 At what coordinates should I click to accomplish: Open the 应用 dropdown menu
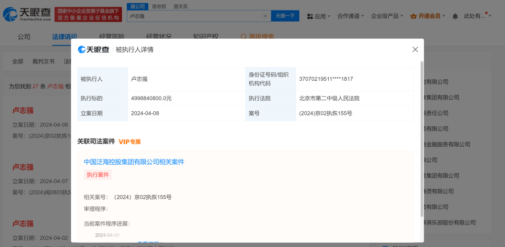(319, 16)
